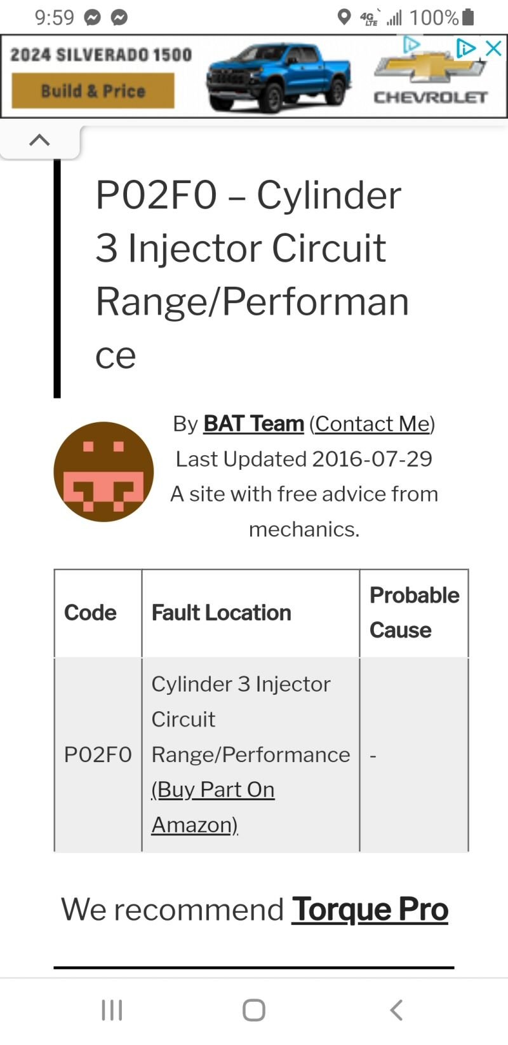508x1045 pixels.
Task: Open the BAT Team author link
Action: 253,423
